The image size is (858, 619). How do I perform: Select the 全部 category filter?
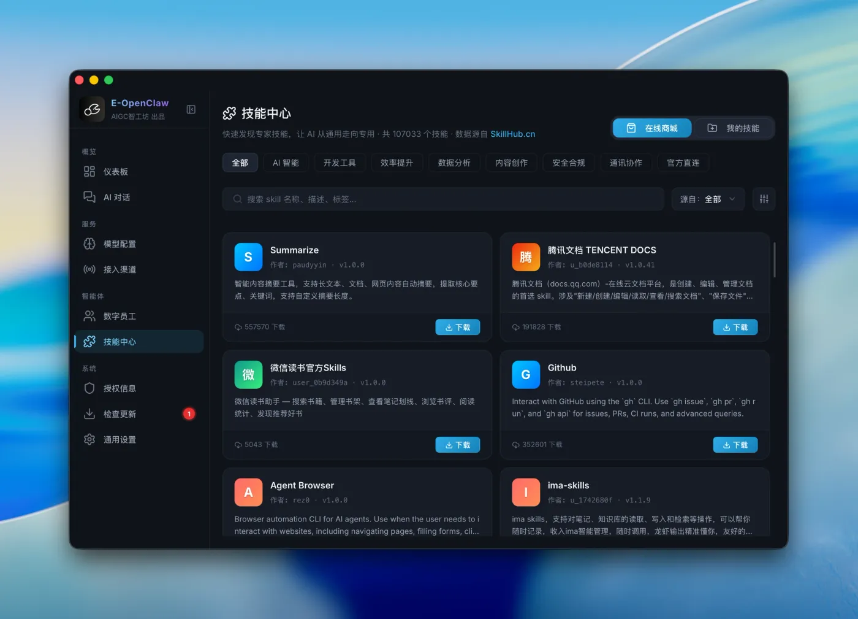click(240, 163)
